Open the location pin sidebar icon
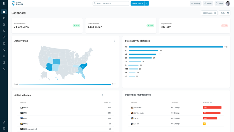The width and height of the screenshot is (234, 132). (4, 31)
